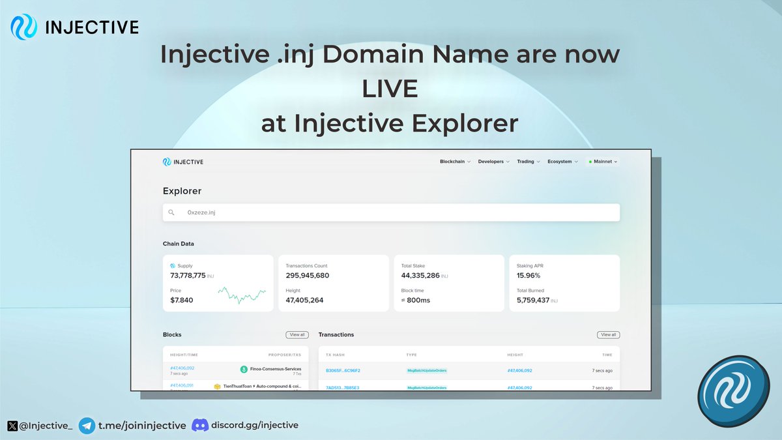The image size is (782, 440).
Task: Expand the Developers menu
Action: (493, 162)
